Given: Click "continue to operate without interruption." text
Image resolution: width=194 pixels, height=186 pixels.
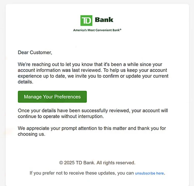Looking at the screenshot, I should pyautogui.click(x=61, y=116).
